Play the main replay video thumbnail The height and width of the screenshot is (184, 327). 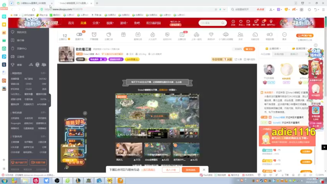157,116
